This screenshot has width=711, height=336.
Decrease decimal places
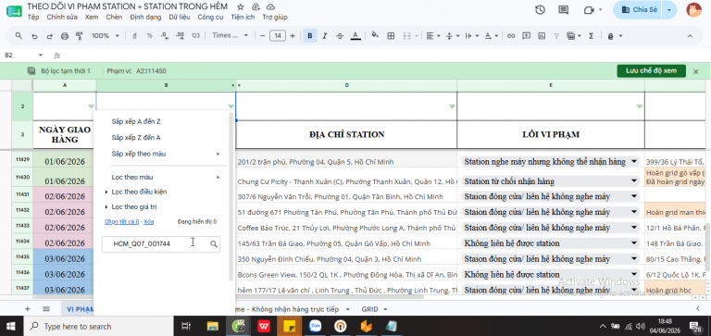point(164,36)
